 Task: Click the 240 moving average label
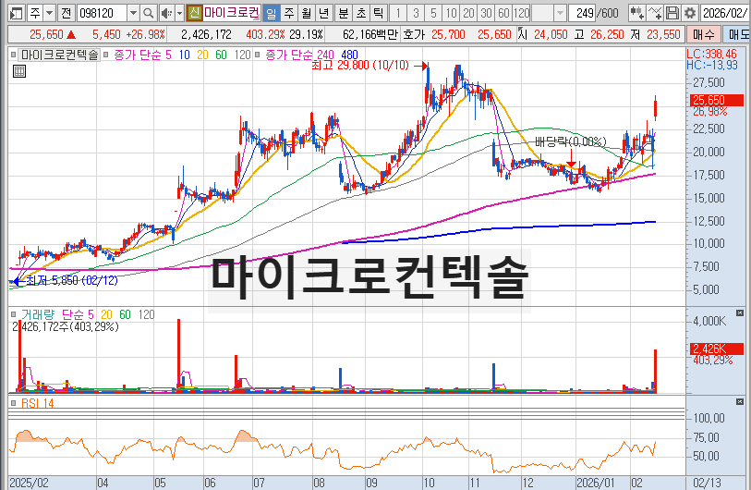tap(325, 55)
